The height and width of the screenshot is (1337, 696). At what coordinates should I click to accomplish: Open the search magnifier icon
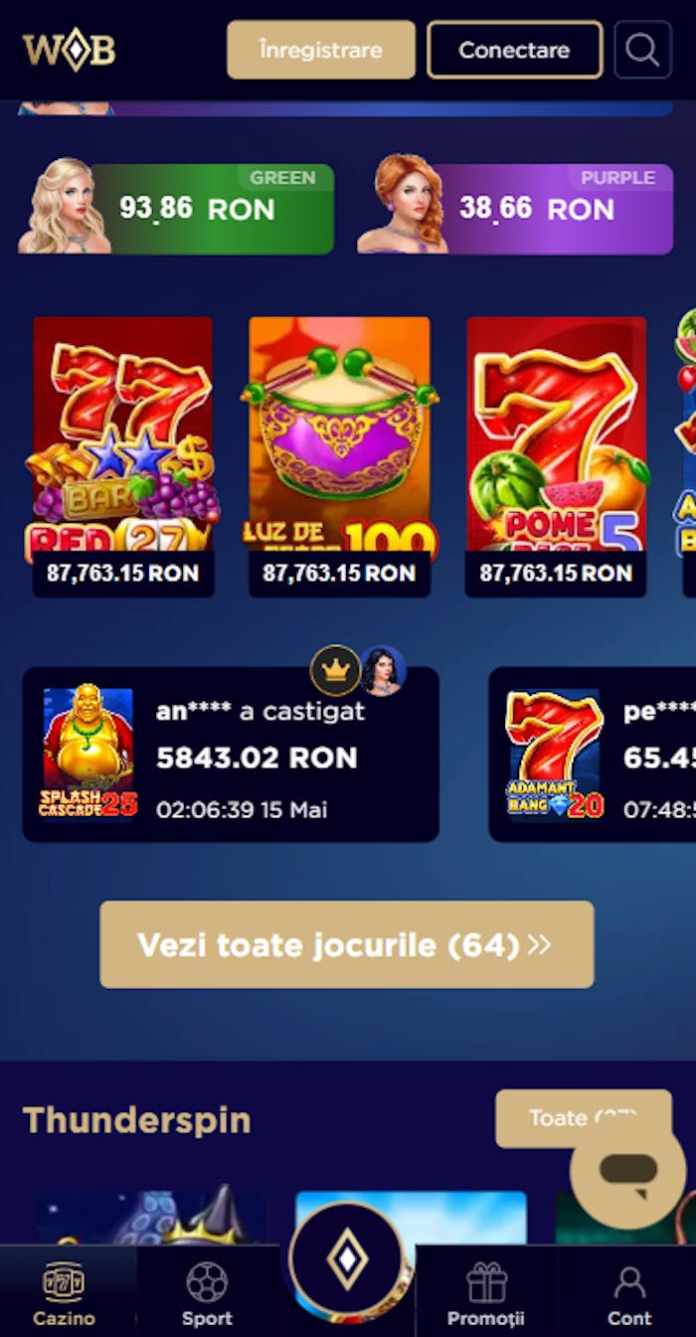[x=643, y=50]
